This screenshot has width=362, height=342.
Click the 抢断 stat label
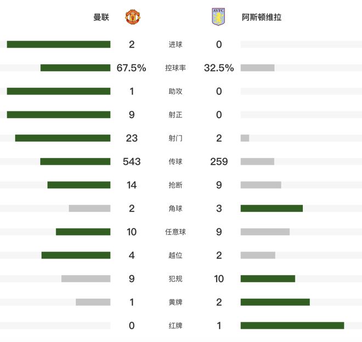tap(176, 185)
